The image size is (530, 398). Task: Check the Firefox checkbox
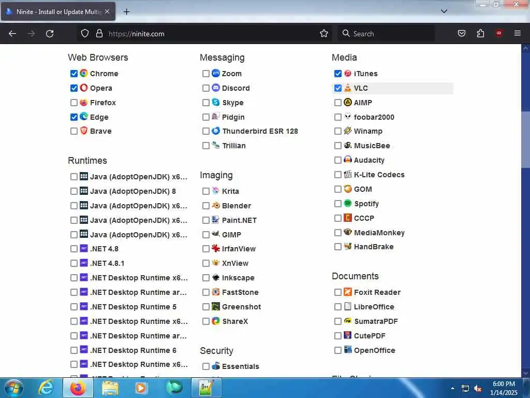[73, 102]
